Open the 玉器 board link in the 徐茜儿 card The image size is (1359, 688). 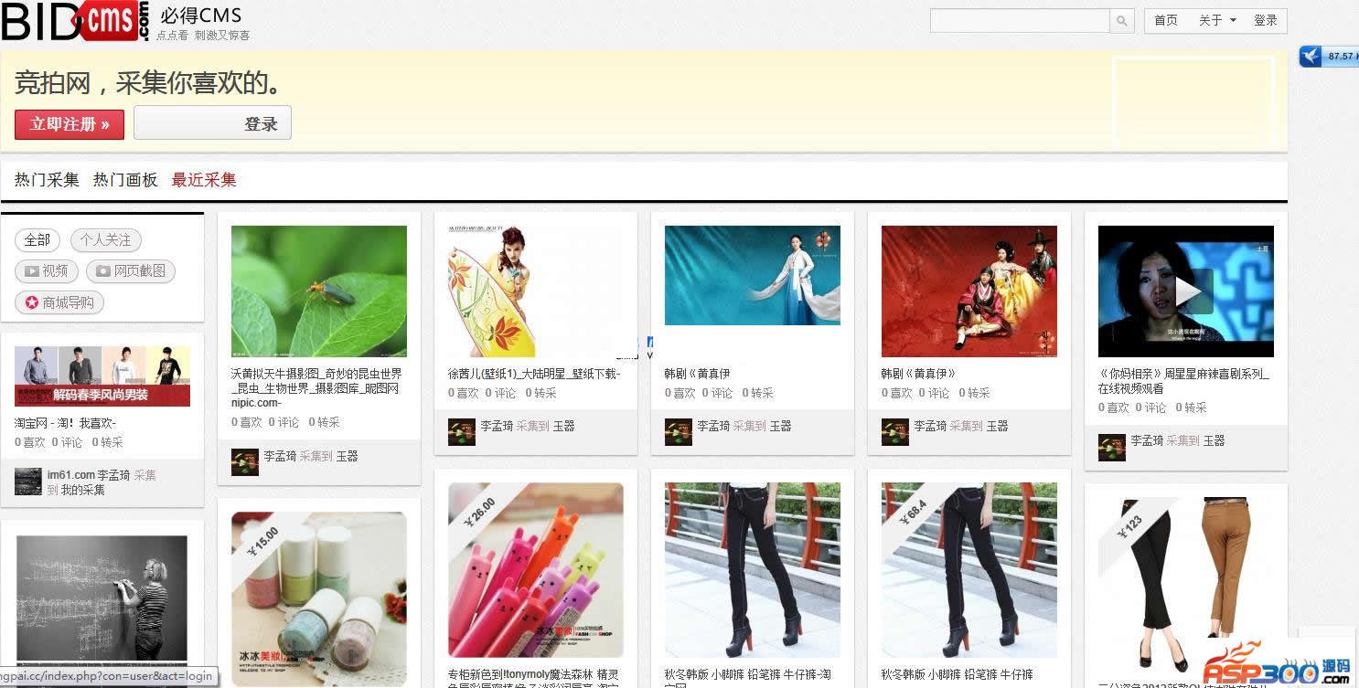point(564,426)
